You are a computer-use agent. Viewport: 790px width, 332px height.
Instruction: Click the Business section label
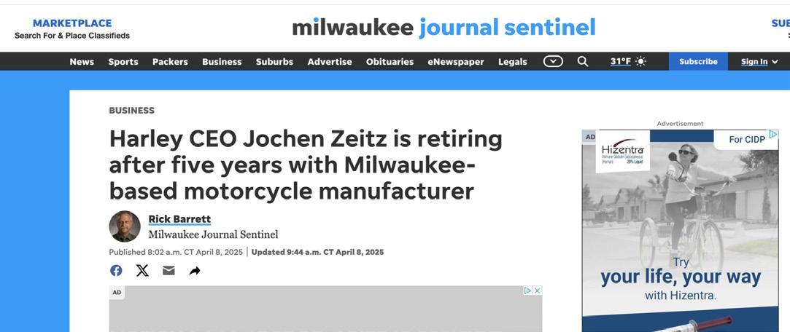132,111
